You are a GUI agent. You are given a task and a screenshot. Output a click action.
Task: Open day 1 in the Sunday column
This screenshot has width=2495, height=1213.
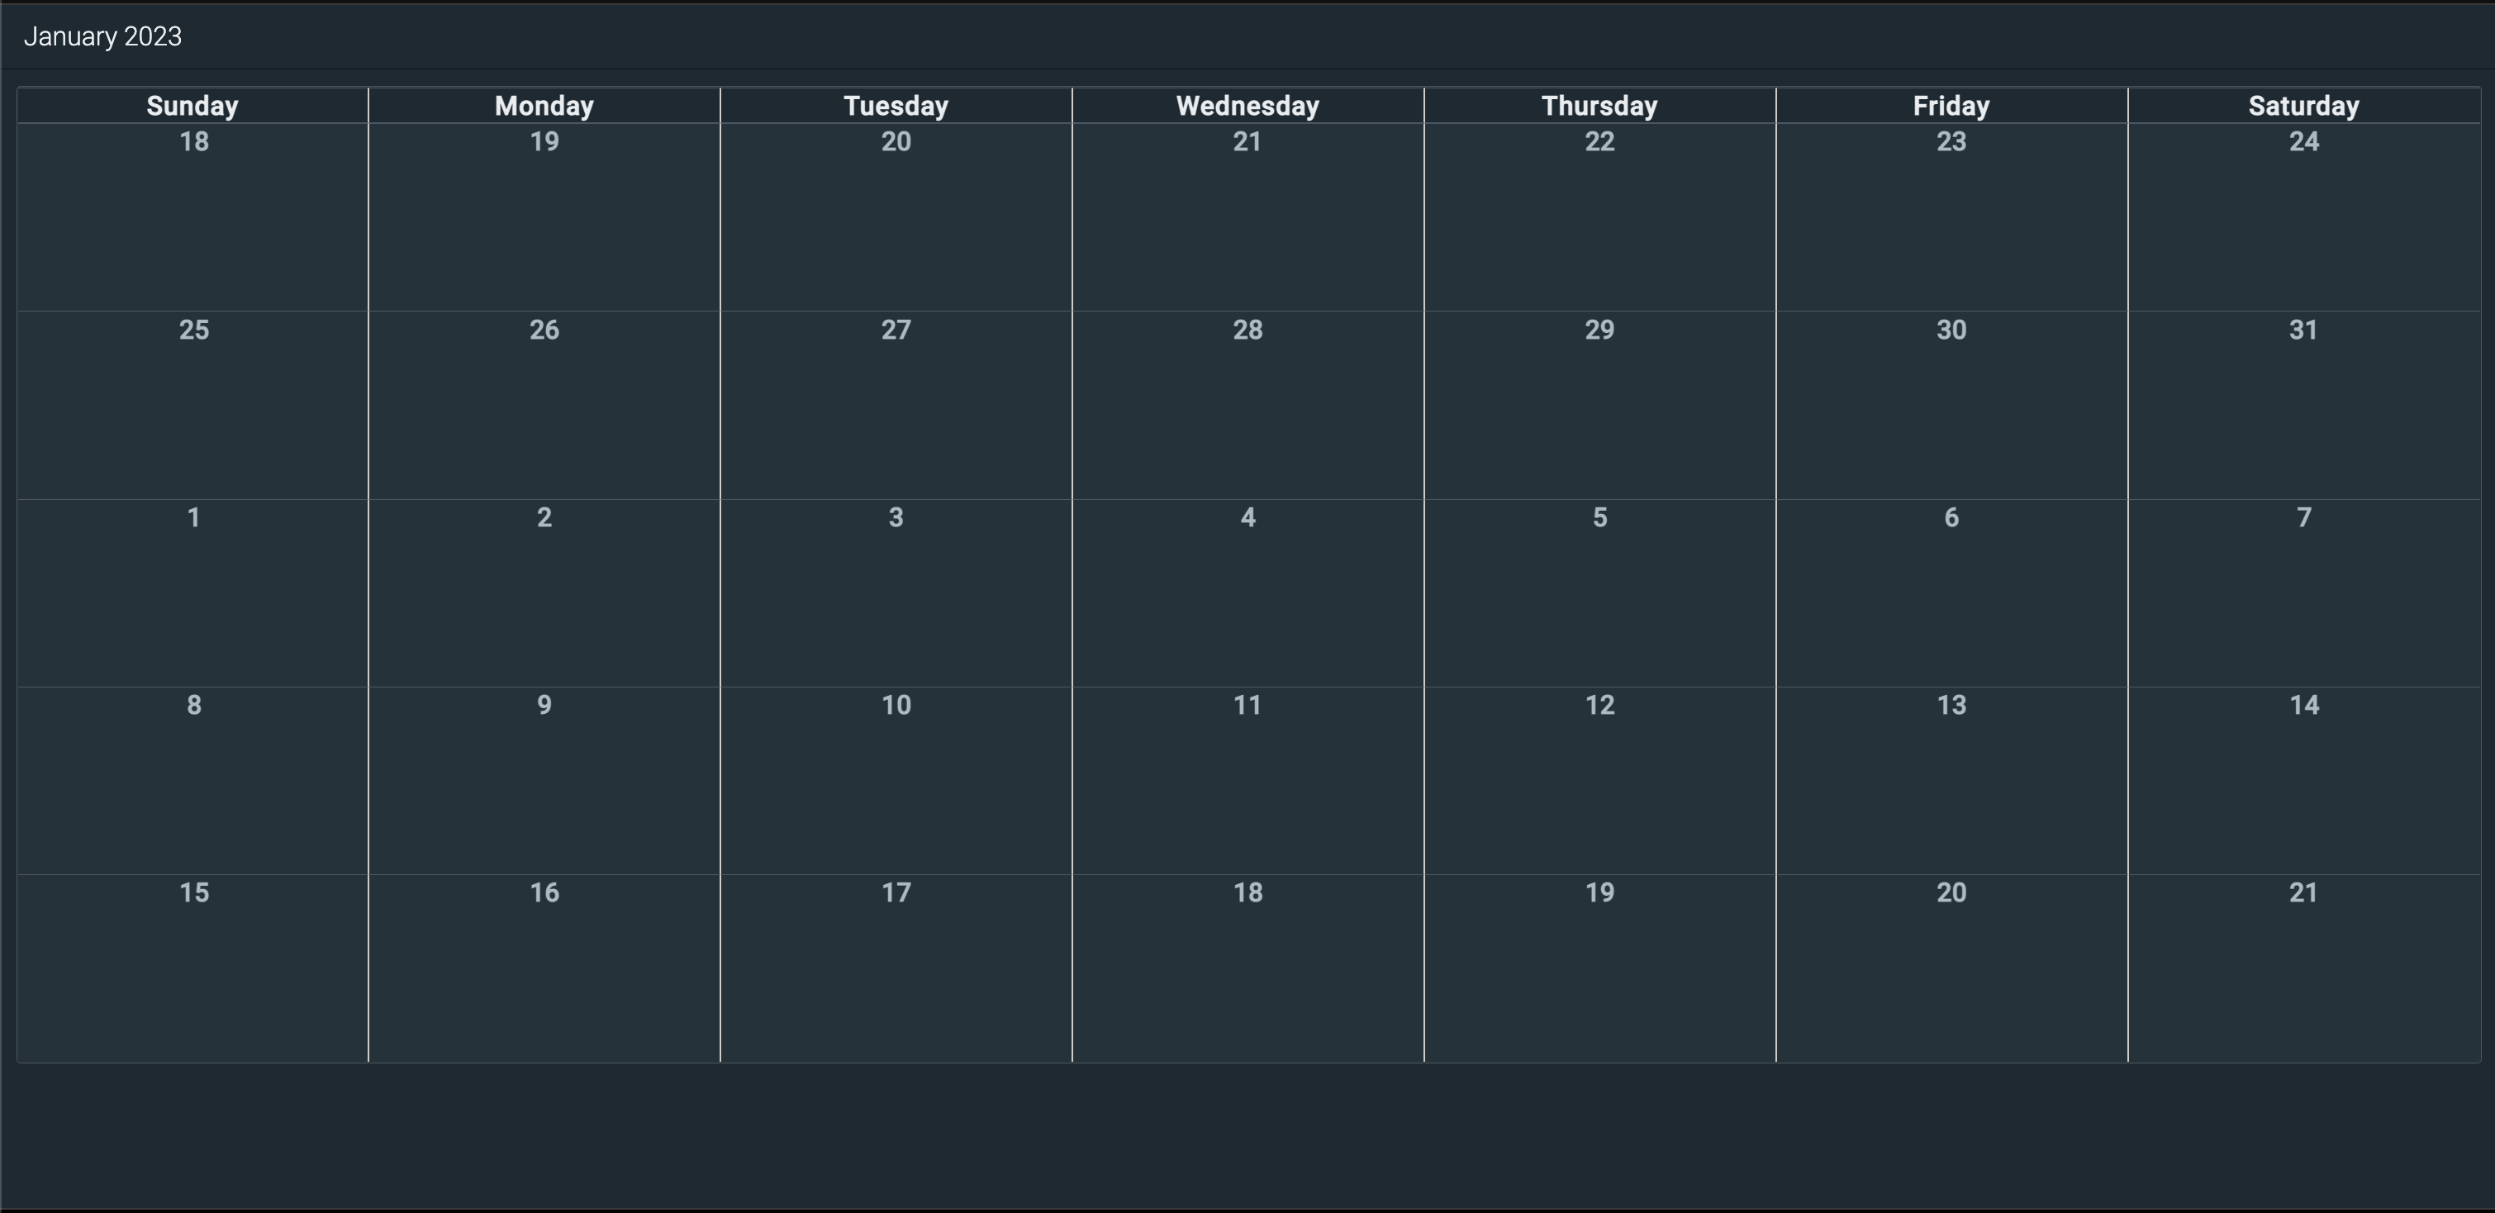click(x=192, y=517)
